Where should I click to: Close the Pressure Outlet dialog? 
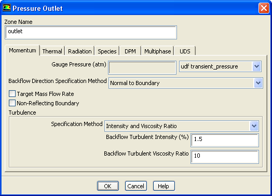264,8
